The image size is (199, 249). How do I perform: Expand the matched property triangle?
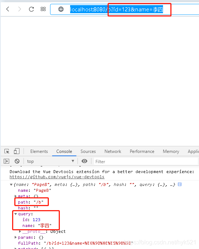click(15, 248)
